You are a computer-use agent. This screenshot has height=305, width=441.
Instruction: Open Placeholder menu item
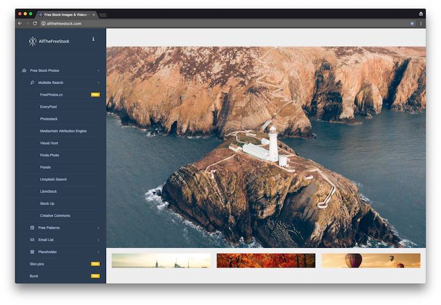[48, 252]
